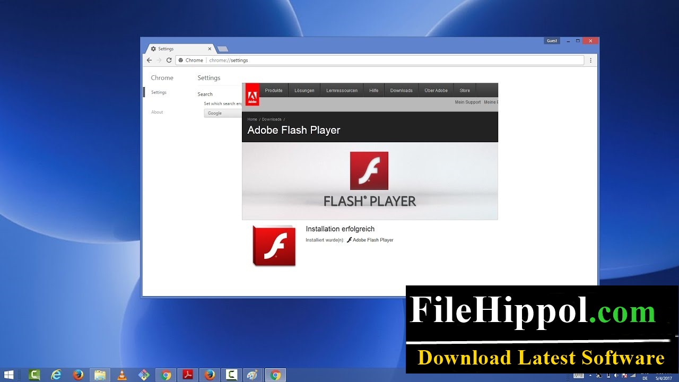The height and width of the screenshot is (382, 679).
Task: Open the Windows Start button
Action: [8, 375]
